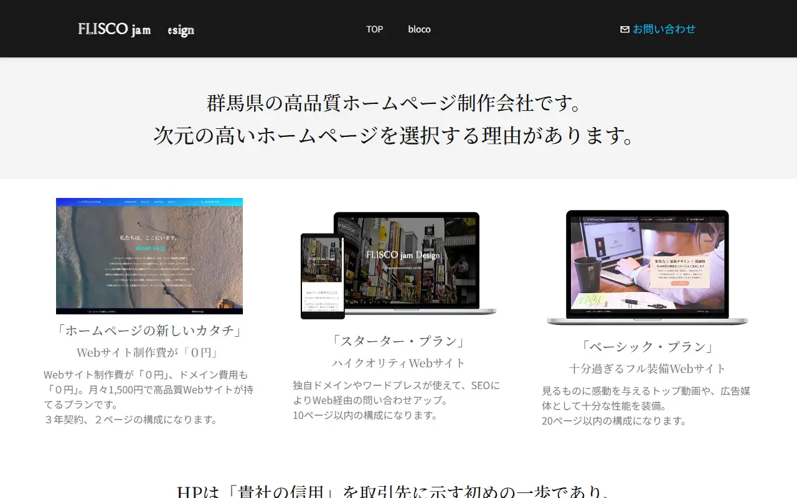View the laptop and phone mockup image

point(398,266)
